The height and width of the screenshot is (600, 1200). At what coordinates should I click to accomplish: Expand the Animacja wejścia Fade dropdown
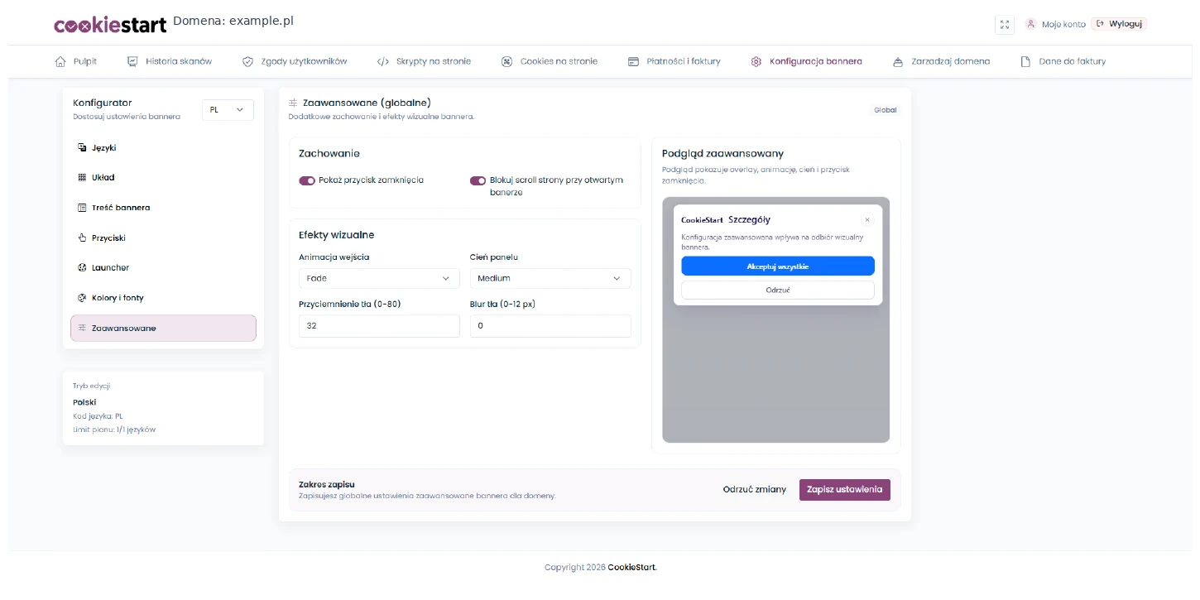379,278
